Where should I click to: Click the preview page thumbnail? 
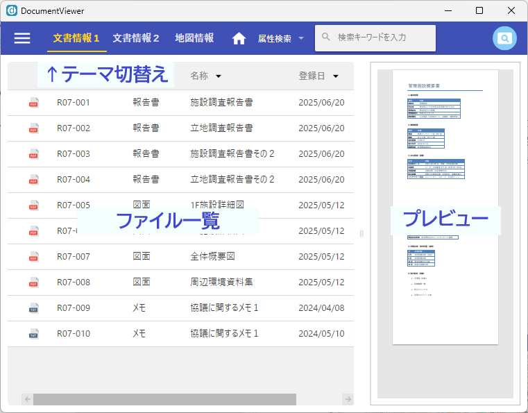click(445, 207)
